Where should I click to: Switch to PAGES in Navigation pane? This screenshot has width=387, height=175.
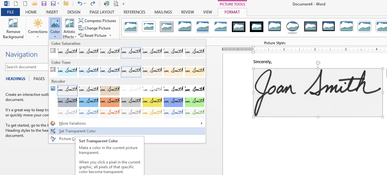pyautogui.click(x=39, y=79)
